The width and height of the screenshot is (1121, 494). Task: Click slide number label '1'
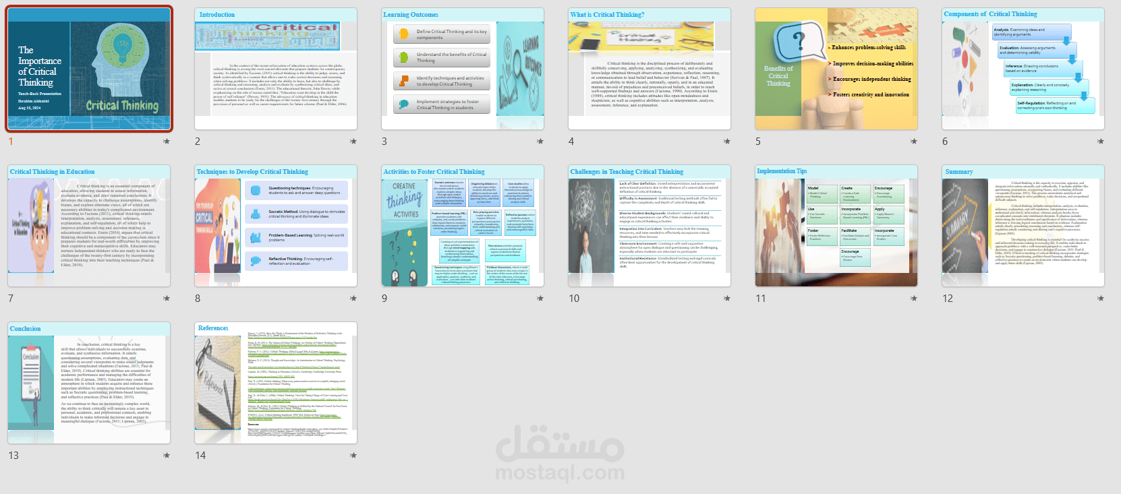[11, 142]
